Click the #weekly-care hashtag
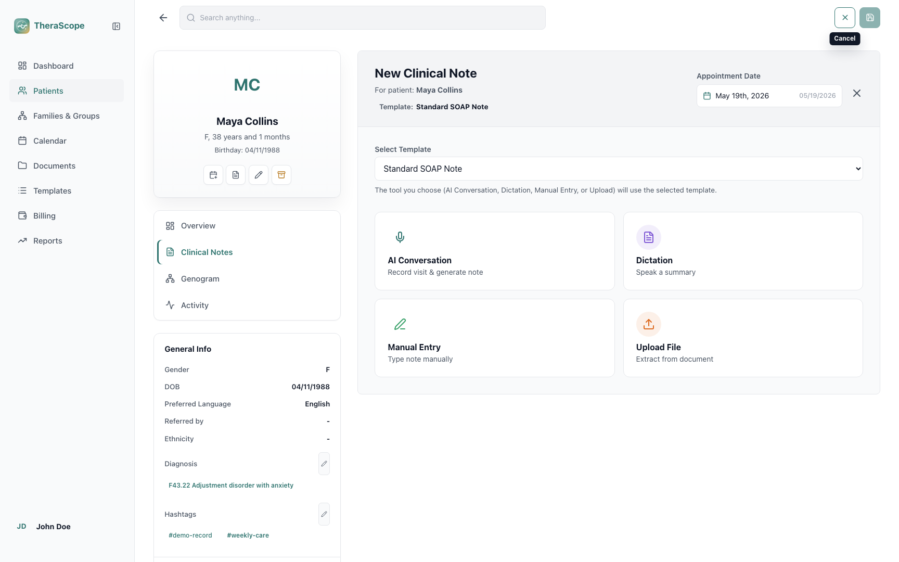Screen dimensions: 899x562 [x=248, y=535]
